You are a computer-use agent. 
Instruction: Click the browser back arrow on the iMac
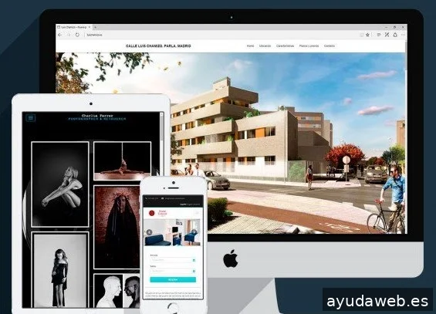coord(59,35)
